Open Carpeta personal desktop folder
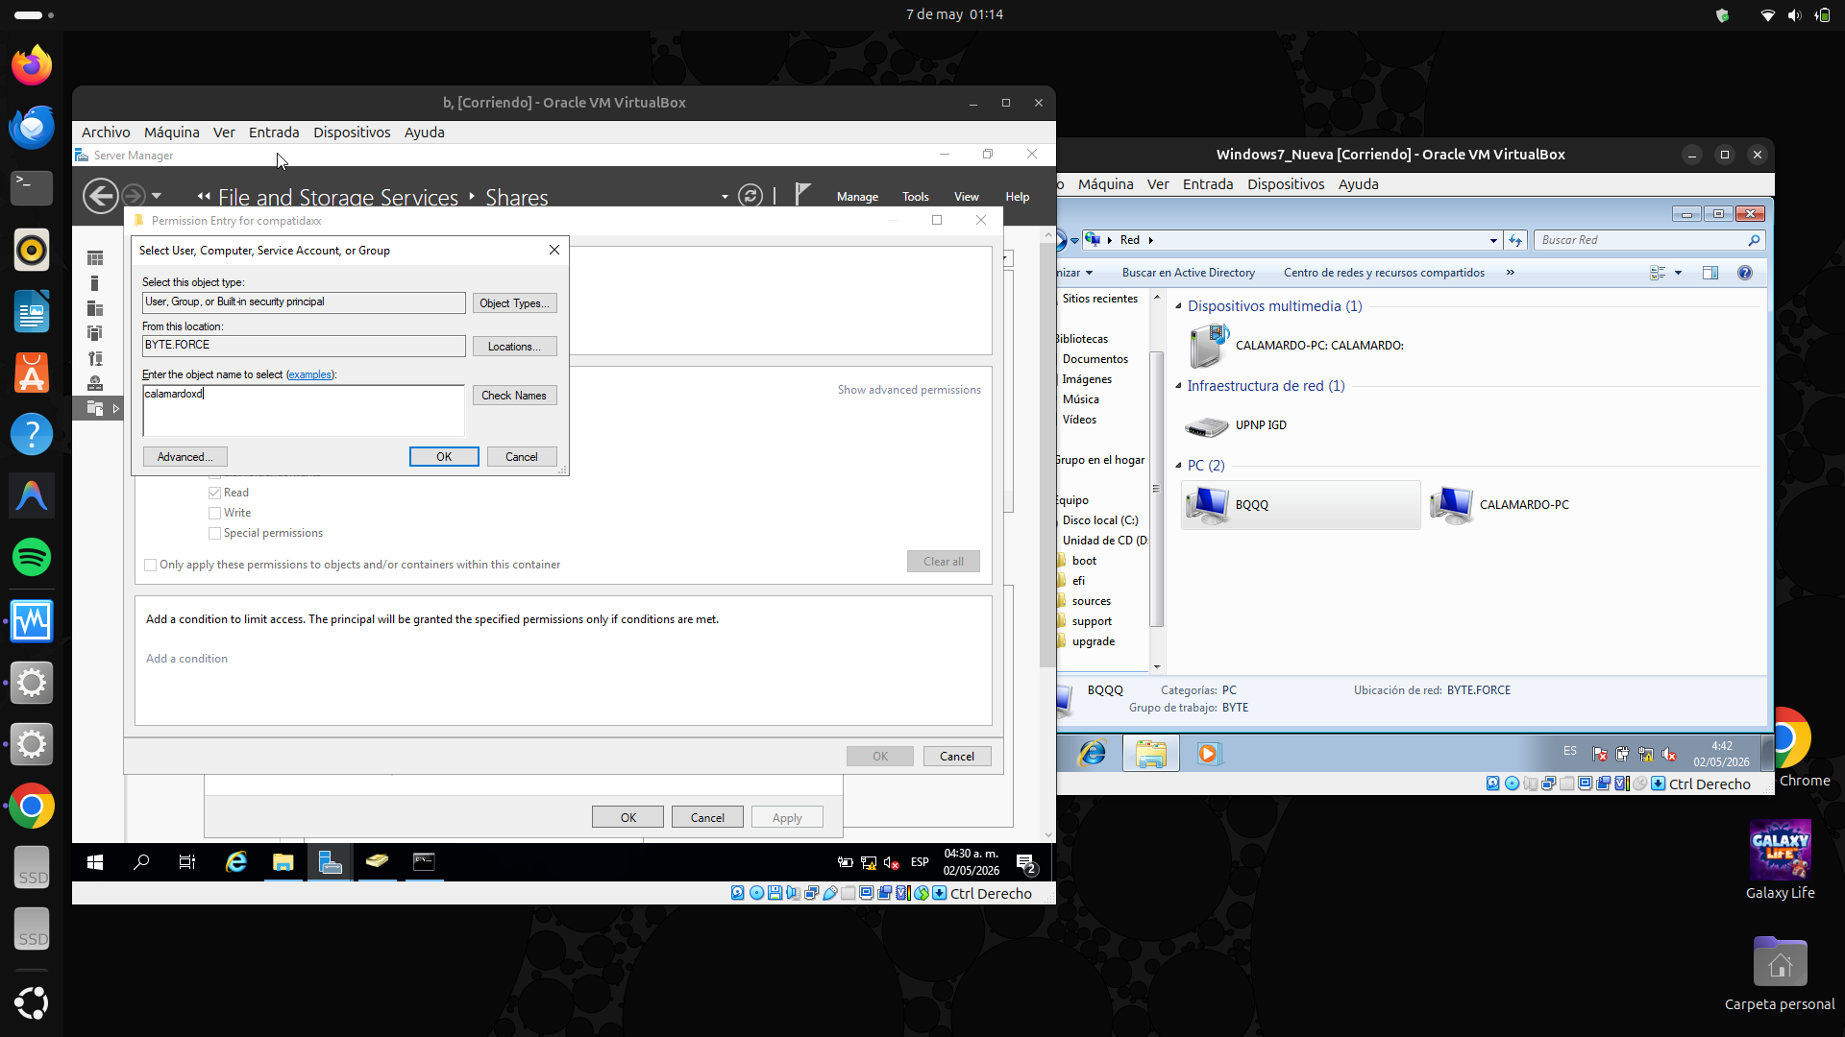The image size is (1845, 1037). pyautogui.click(x=1780, y=974)
